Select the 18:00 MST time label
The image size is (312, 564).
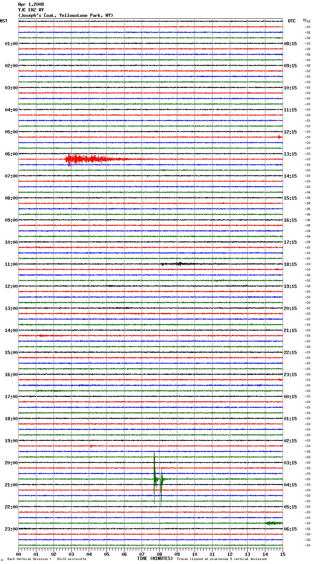click(x=11, y=419)
